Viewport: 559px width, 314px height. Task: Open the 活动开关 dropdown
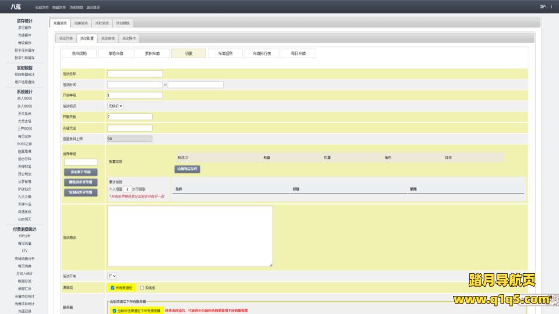click(x=112, y=276)
